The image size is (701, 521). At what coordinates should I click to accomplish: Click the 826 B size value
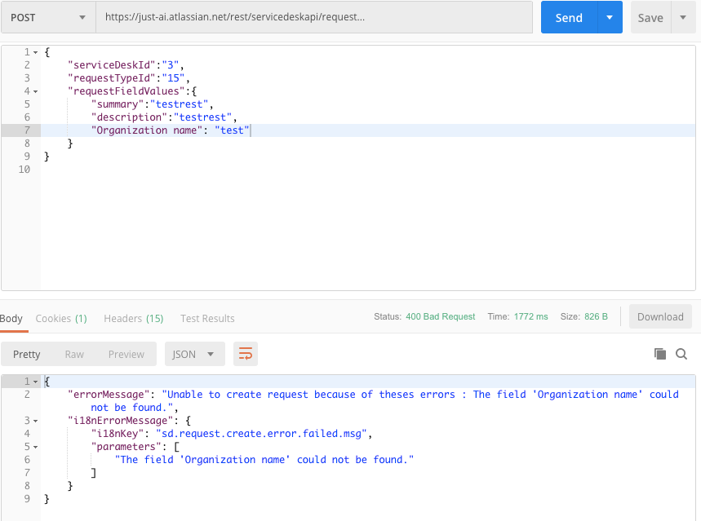pyautogui.click(x=596, y=316)
